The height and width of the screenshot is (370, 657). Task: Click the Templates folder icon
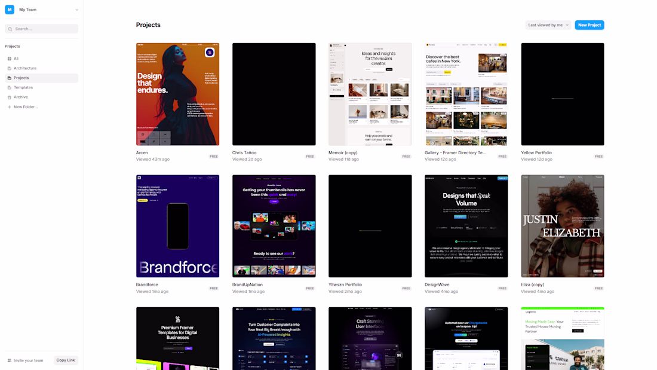point(9,88)
